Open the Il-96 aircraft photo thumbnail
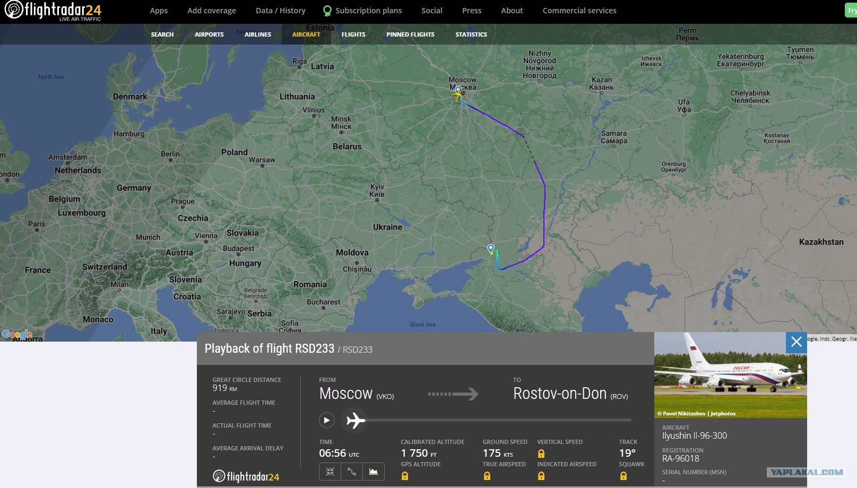 click(x=730, y=375)
